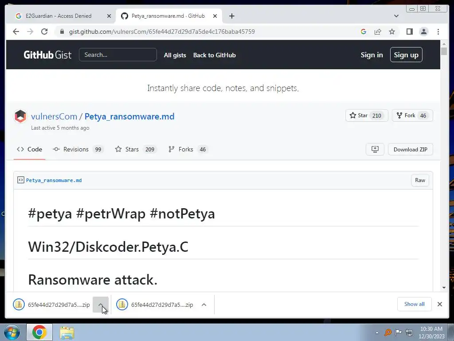Open Action Center flag icon
Image resolution: width=454 pixels, height=341 pixels.
pos(399,332)
